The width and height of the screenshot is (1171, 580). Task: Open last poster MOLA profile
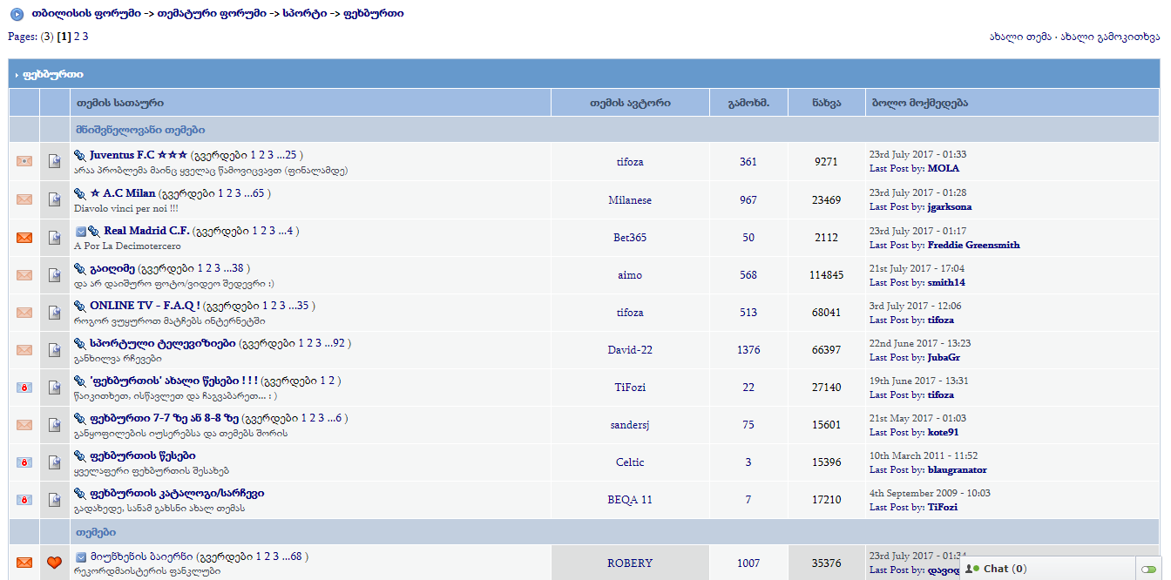944,168
